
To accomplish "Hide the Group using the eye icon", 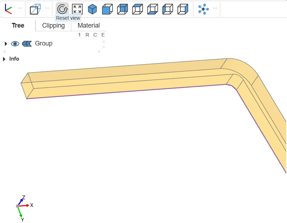I will pos(15,44).
